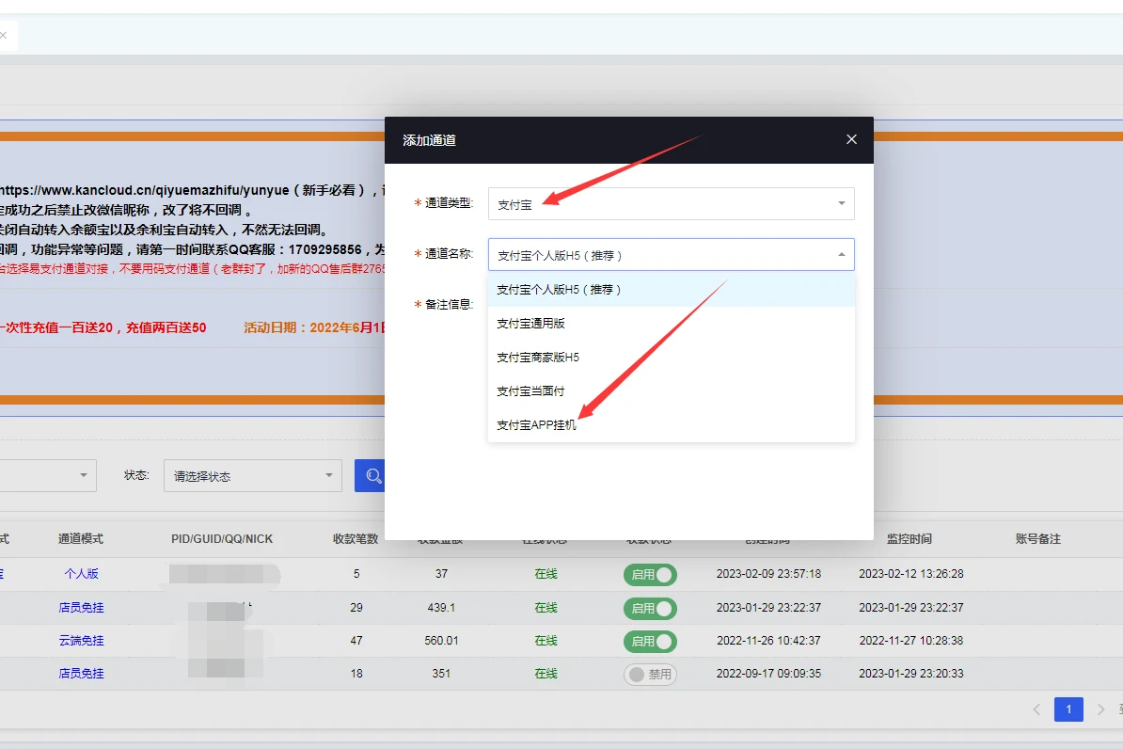Click the count value 47
The width and height of the screenshot is (1123, 749).
click(356, 640)
